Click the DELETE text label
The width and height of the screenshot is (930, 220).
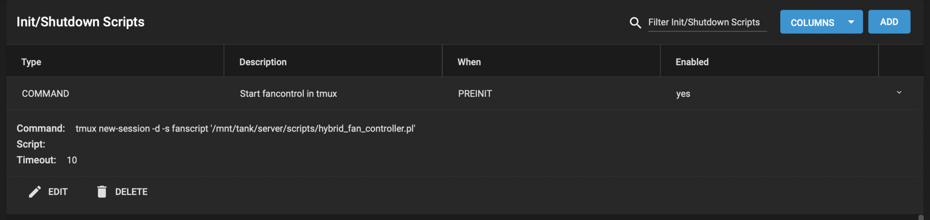pos(131,192)
